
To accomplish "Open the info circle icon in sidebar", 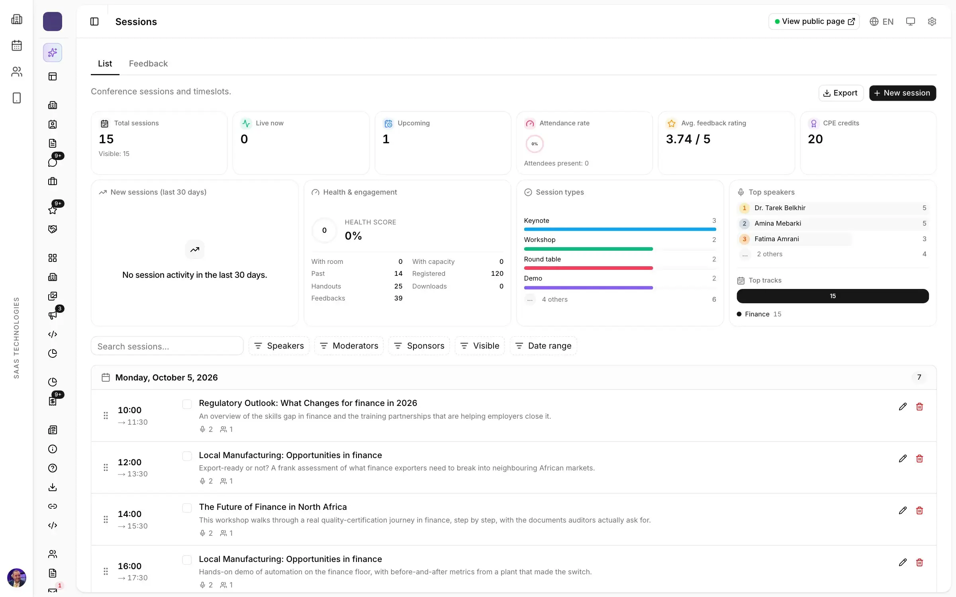I will click(x=53, y=449).
